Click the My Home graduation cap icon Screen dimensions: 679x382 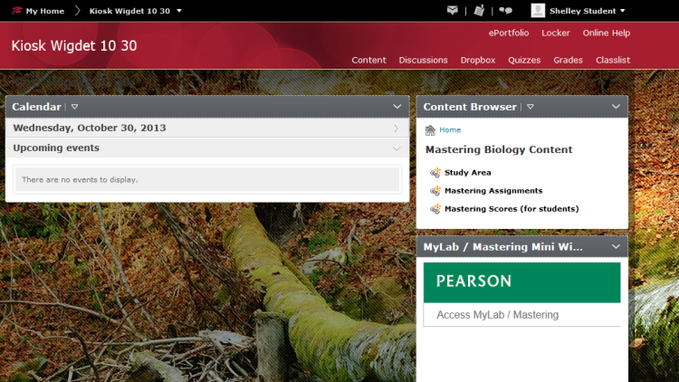[x=17, y=11]
